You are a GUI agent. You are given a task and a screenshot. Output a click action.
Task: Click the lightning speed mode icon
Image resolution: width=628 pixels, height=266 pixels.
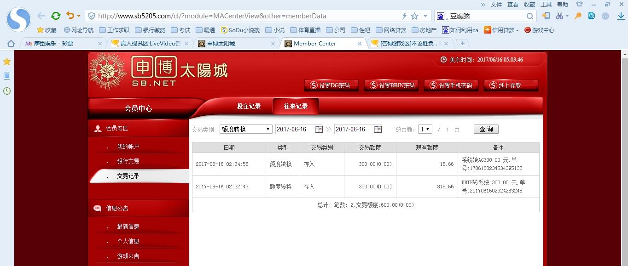coord(404,16)
